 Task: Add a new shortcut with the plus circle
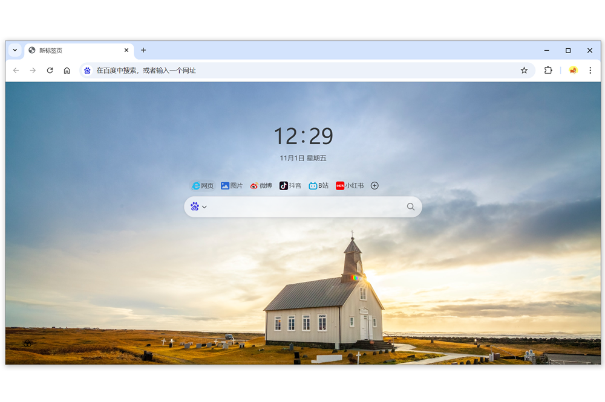[x=374, y=186]
